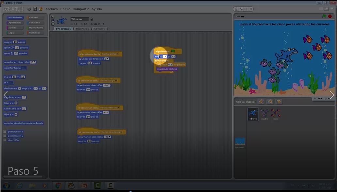337x192 pixels.
Task: Set rotation style to don't rotate
Action: (x=53, y=24)
